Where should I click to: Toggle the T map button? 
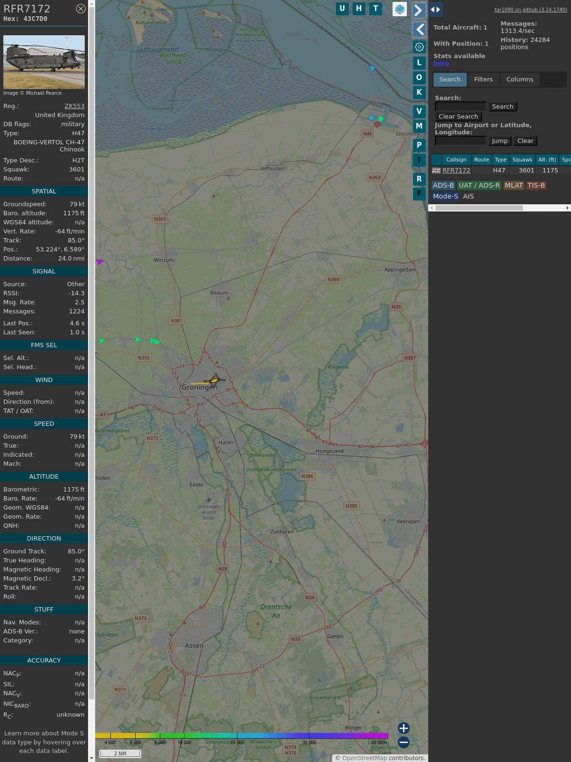click(x=376, y=9)
